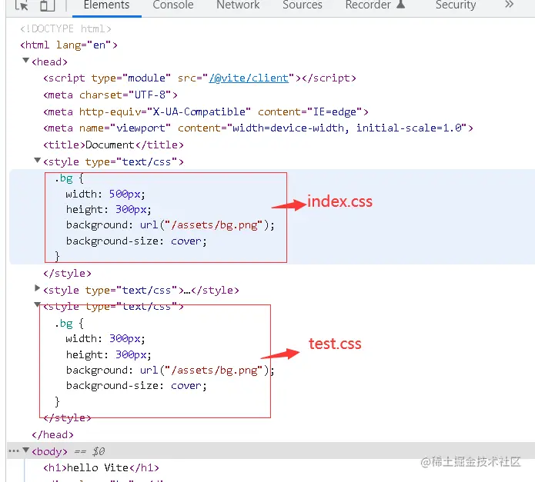
Task: Click the h1 hello Vite row
Action: click(x=101, y=467)
